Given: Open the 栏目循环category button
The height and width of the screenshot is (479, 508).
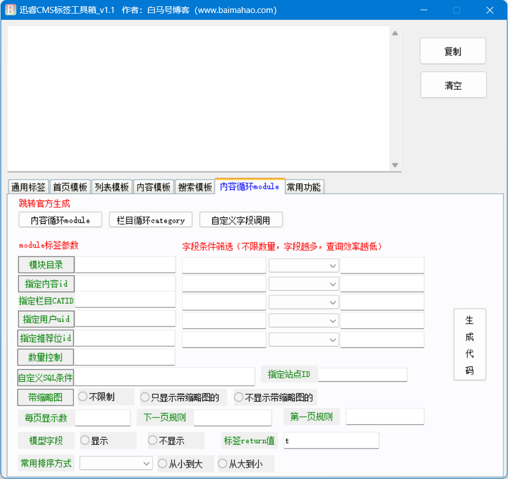Looking at the screenshot, I should click(x=151, y=220).
